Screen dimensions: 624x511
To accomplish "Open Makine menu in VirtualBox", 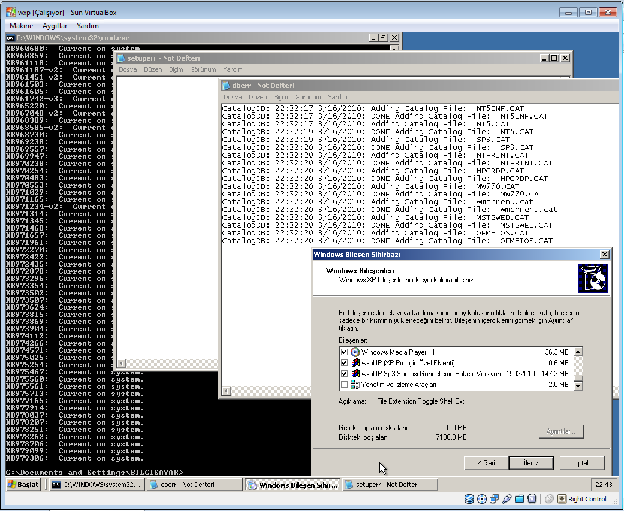I will (22, 25).
